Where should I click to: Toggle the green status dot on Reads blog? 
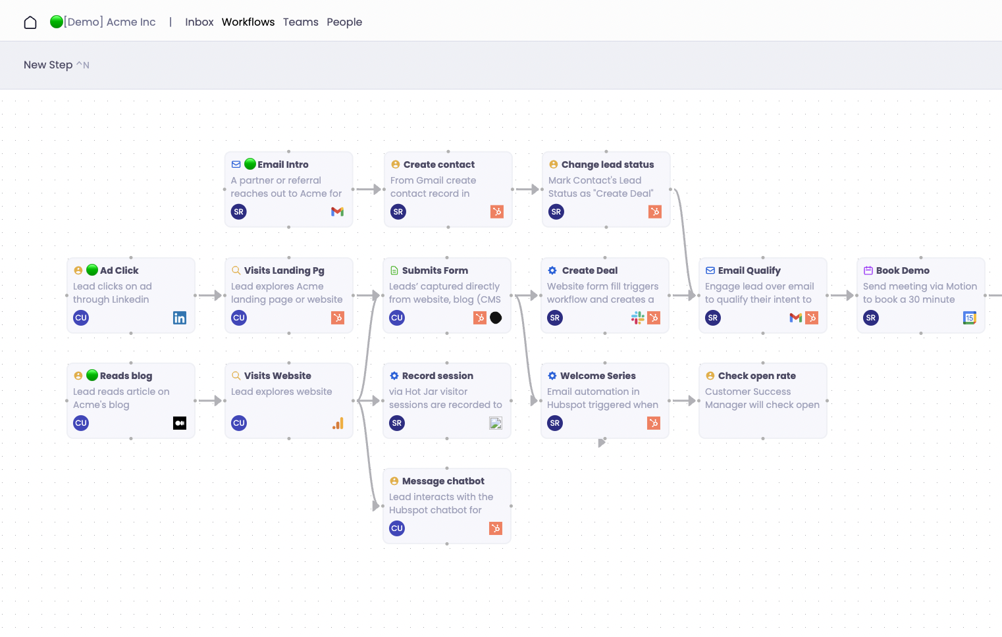click(90, 375)
